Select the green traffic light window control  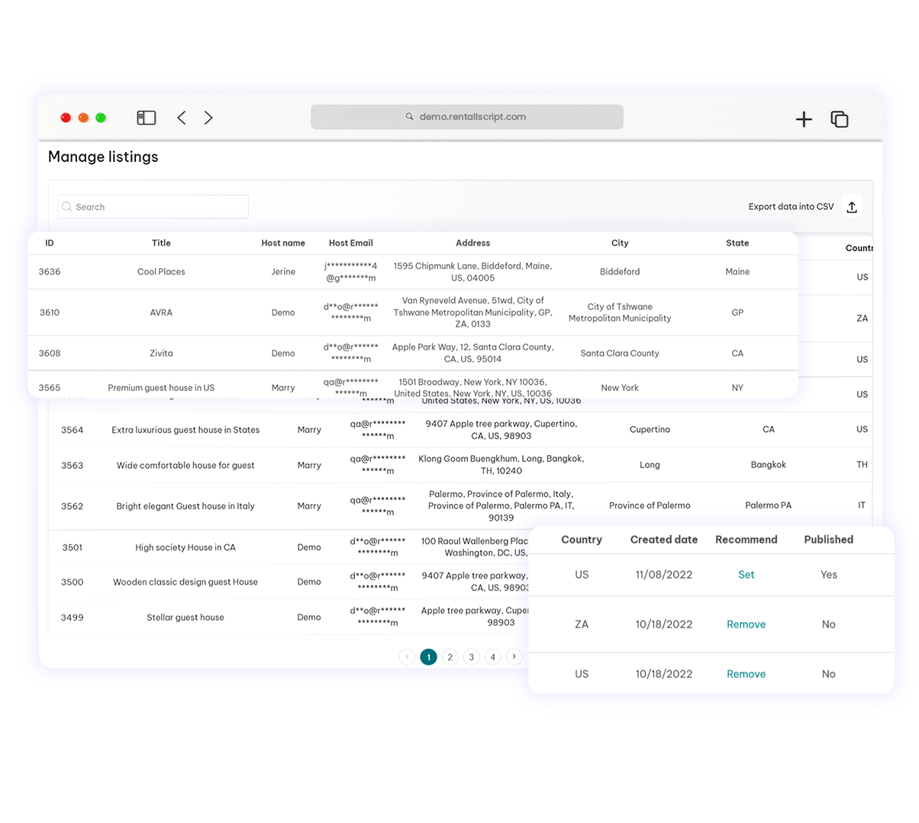100,118
